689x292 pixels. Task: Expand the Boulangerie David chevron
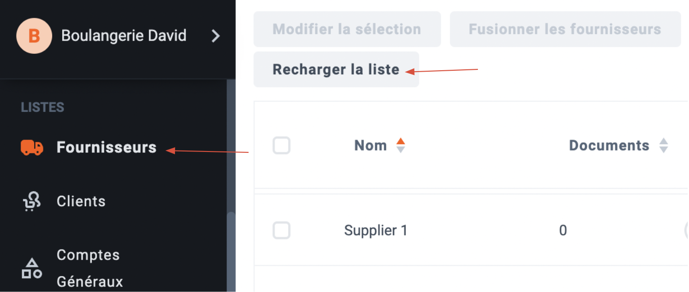(x=216, y=36)
